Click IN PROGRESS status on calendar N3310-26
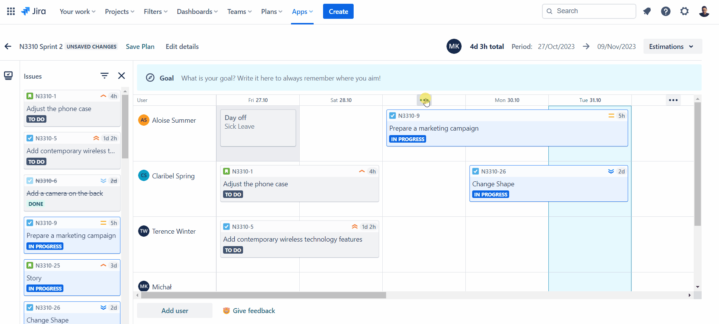Viewport: 719px width, 324px height. point(491,195)
